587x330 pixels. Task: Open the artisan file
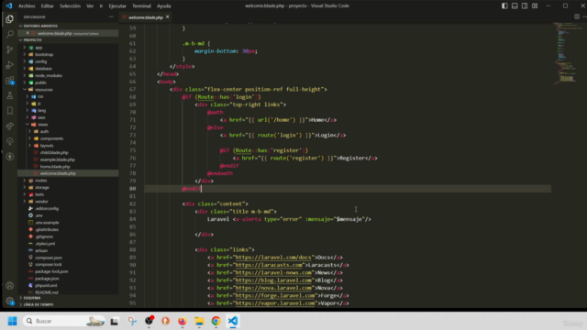[x=41, y=250]
